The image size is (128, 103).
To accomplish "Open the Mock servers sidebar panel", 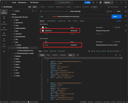I will [x=4, y=29].
